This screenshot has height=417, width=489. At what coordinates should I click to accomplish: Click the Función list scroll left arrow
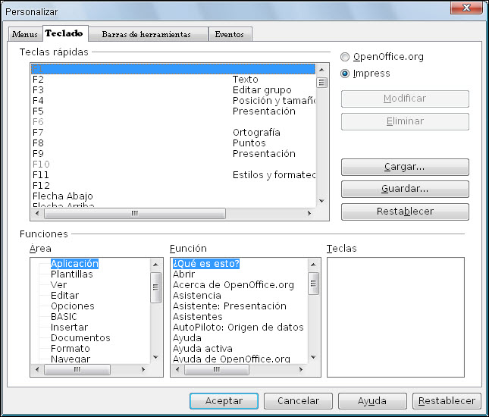[x=177, y=369]
